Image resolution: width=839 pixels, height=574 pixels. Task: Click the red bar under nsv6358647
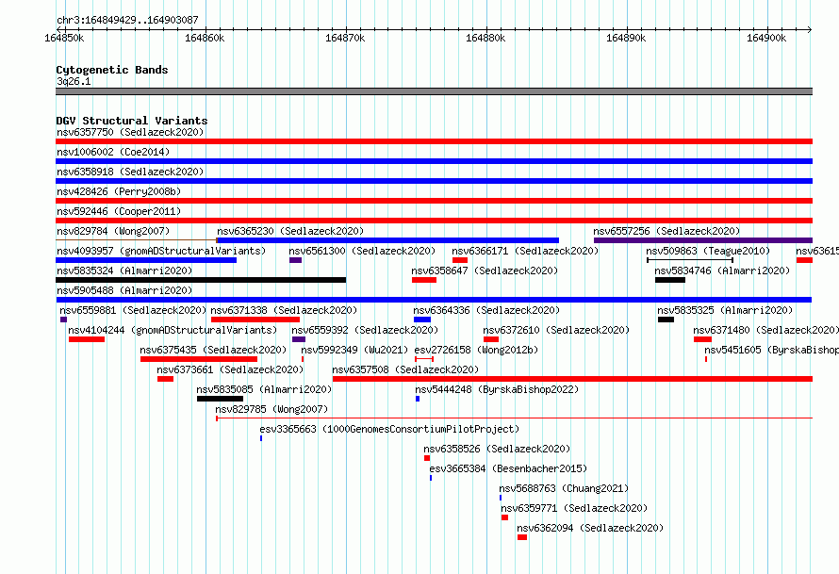coord(424,280)
